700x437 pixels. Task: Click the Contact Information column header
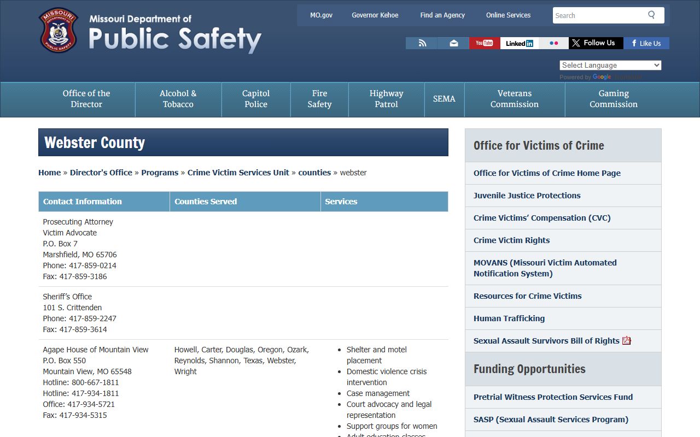pos(104,202)
